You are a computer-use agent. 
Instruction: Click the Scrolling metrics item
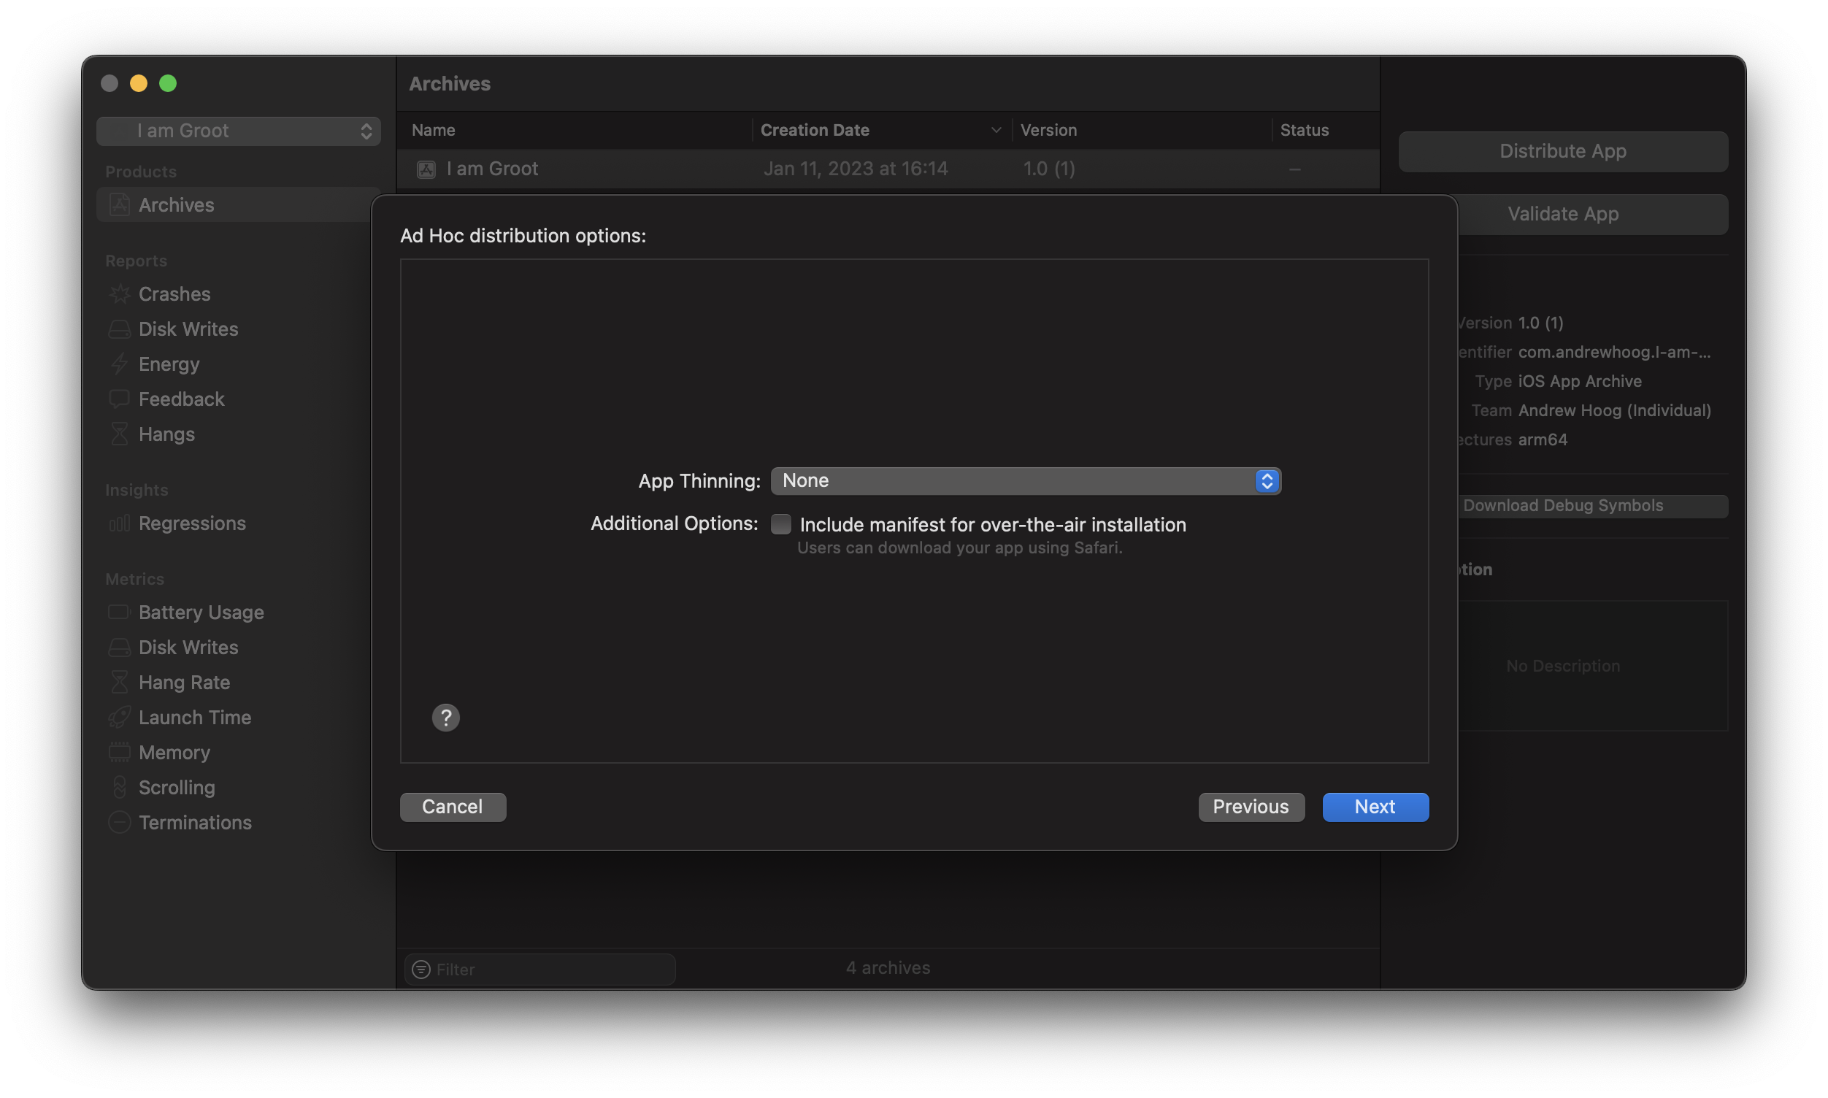point(176,787)
